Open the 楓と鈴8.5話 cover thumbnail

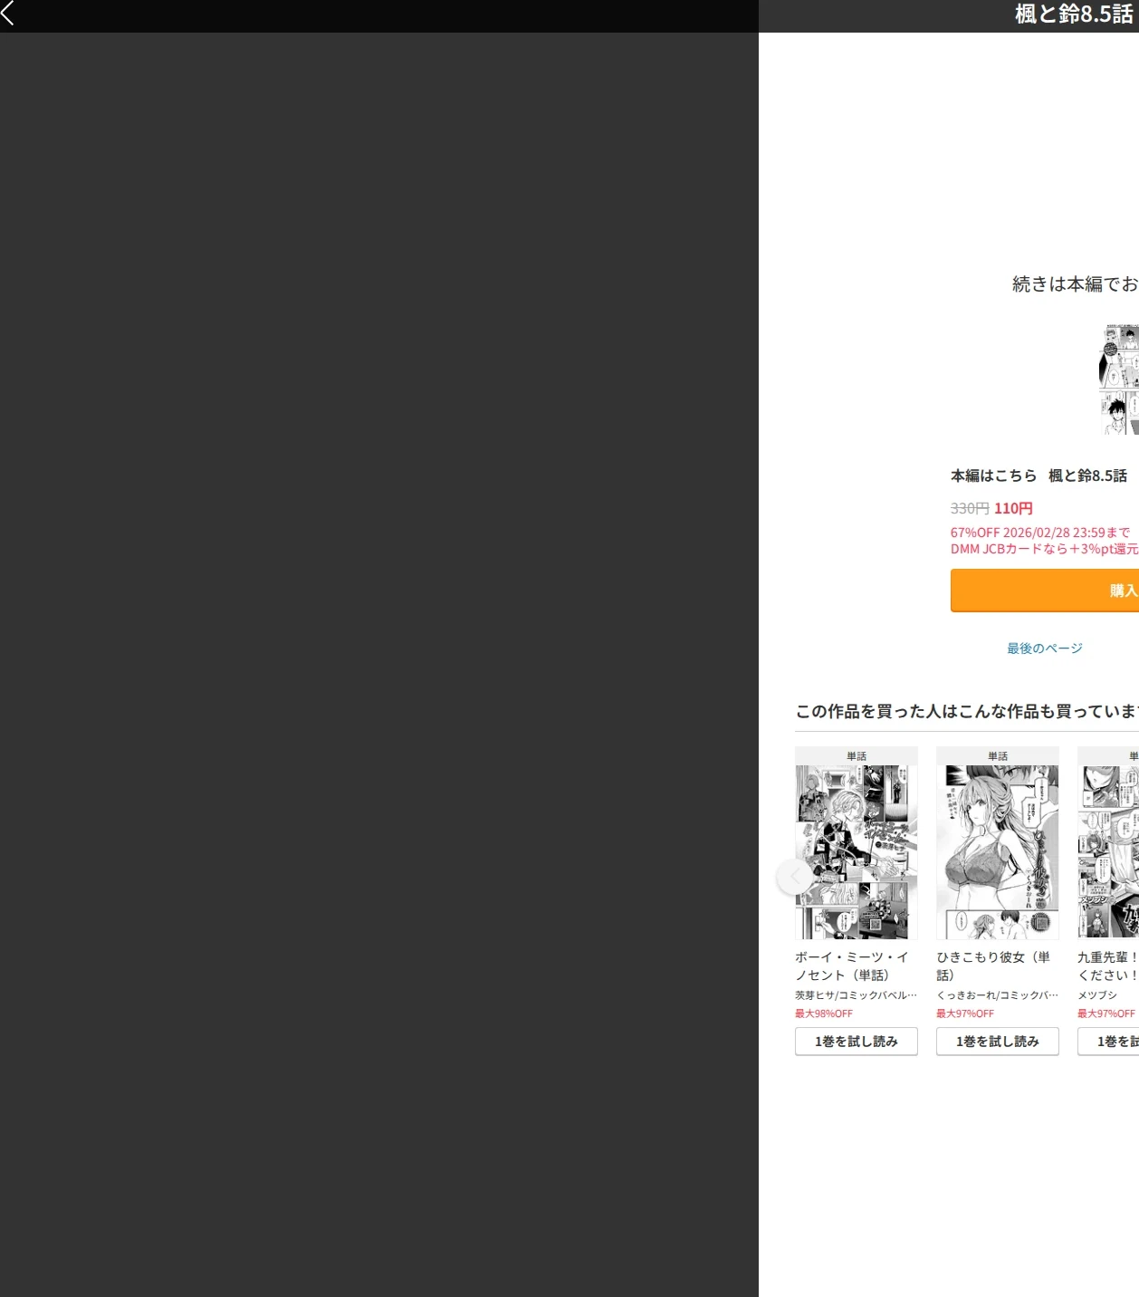pos(1119,379)
